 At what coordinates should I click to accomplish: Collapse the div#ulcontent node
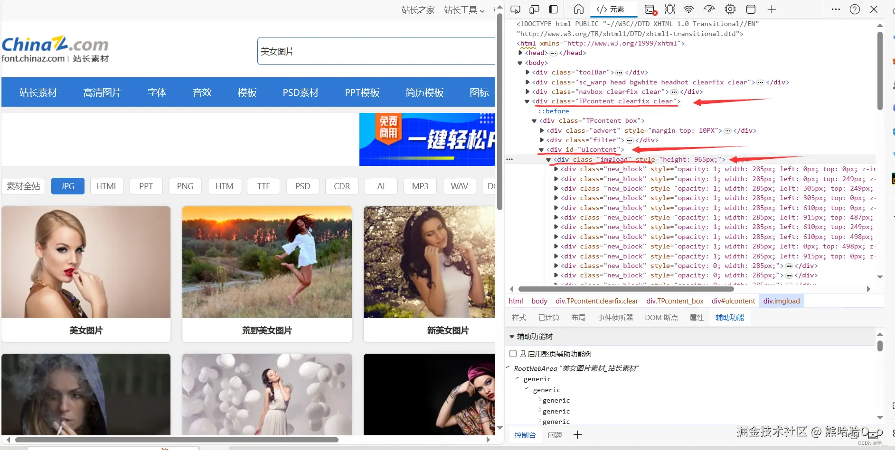541,149
